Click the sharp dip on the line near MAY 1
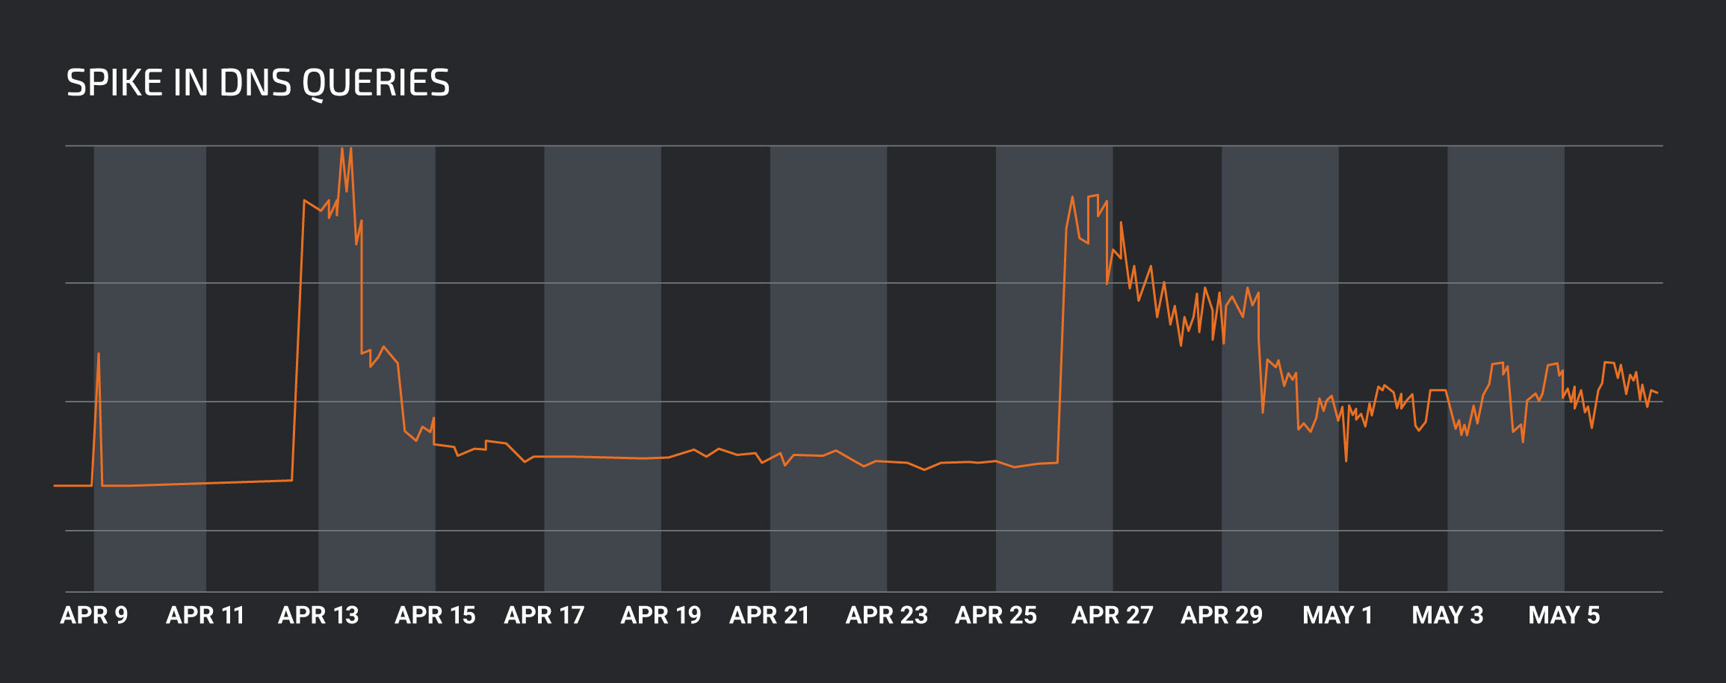Image resolution: width=1726 pixels, height=683 pixels. [1346, 461]
